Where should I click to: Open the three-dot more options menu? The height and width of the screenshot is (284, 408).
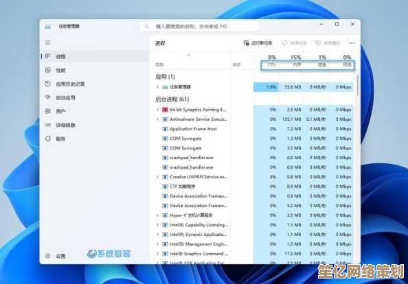(352, 43)
